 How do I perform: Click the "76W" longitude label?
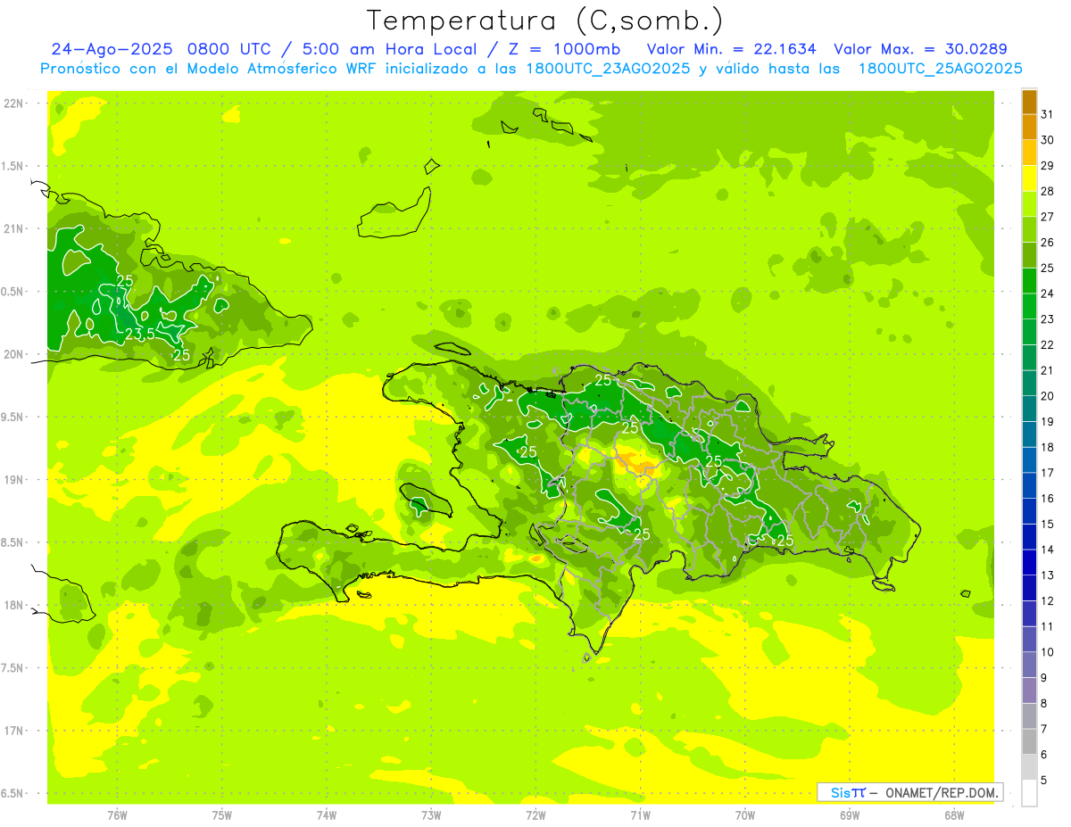pos(117,815)
